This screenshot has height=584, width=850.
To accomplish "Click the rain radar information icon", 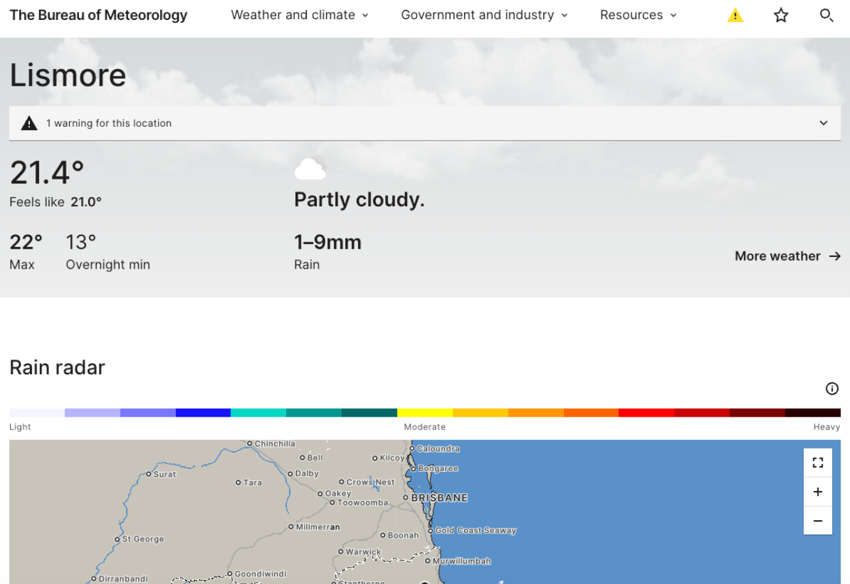I will (832, 388).
